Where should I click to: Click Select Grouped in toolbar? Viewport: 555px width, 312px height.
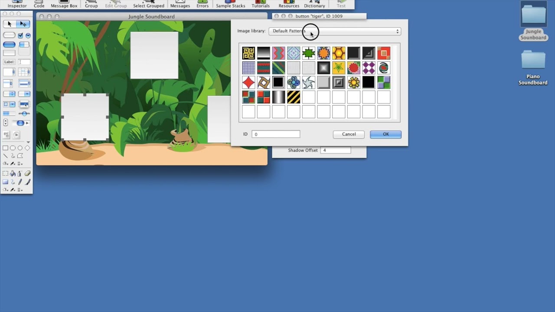[x=148, y=4]
